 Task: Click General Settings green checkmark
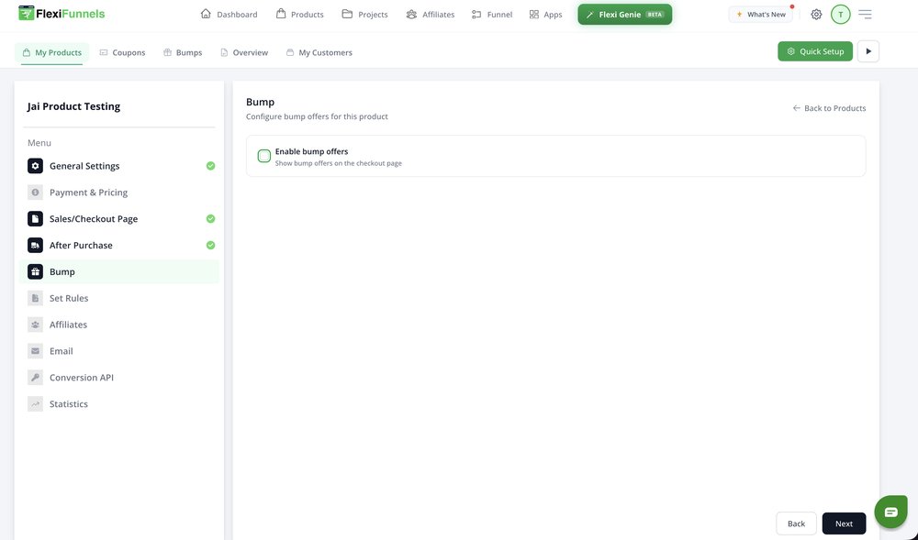click(211, 166)
